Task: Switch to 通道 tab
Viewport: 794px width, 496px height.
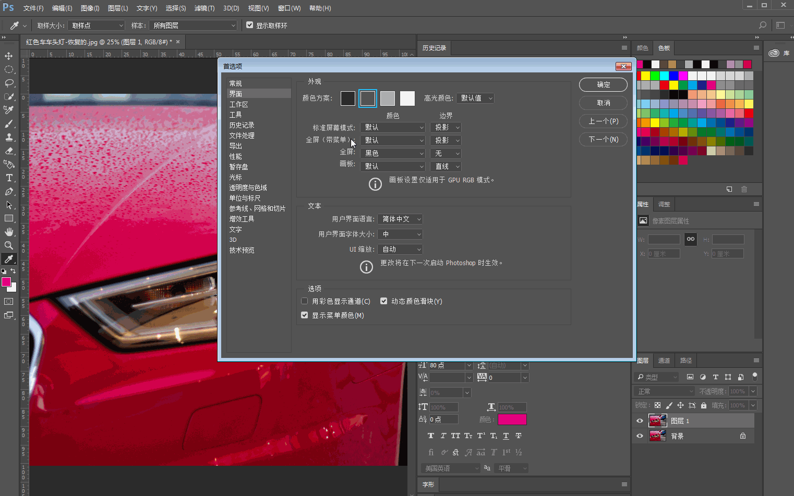Action: (664, 361)
